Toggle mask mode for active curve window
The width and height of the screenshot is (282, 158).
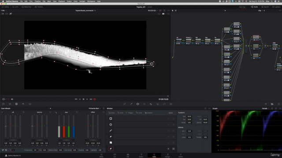[174, 149]
